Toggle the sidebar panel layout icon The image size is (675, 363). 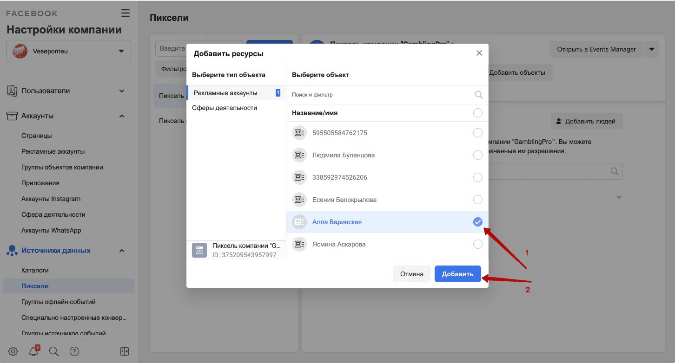click(x=125, y=351)
